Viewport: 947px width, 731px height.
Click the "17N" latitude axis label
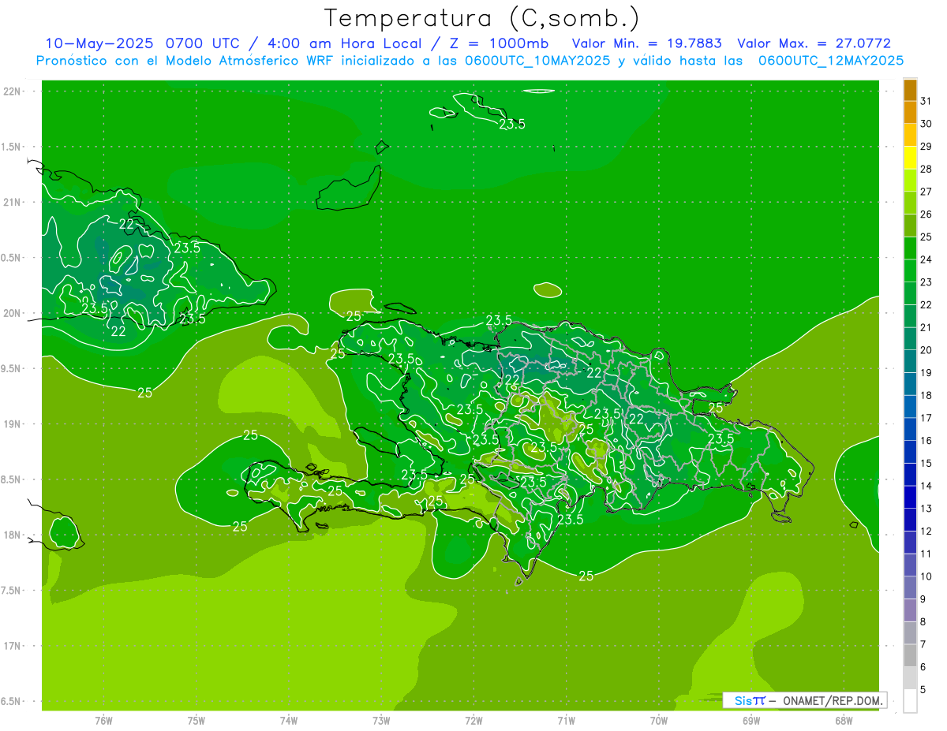click(11, 646)
